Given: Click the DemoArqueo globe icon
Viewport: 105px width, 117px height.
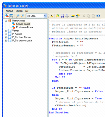Looking at the screenshot, I should [x=10, y=21].
